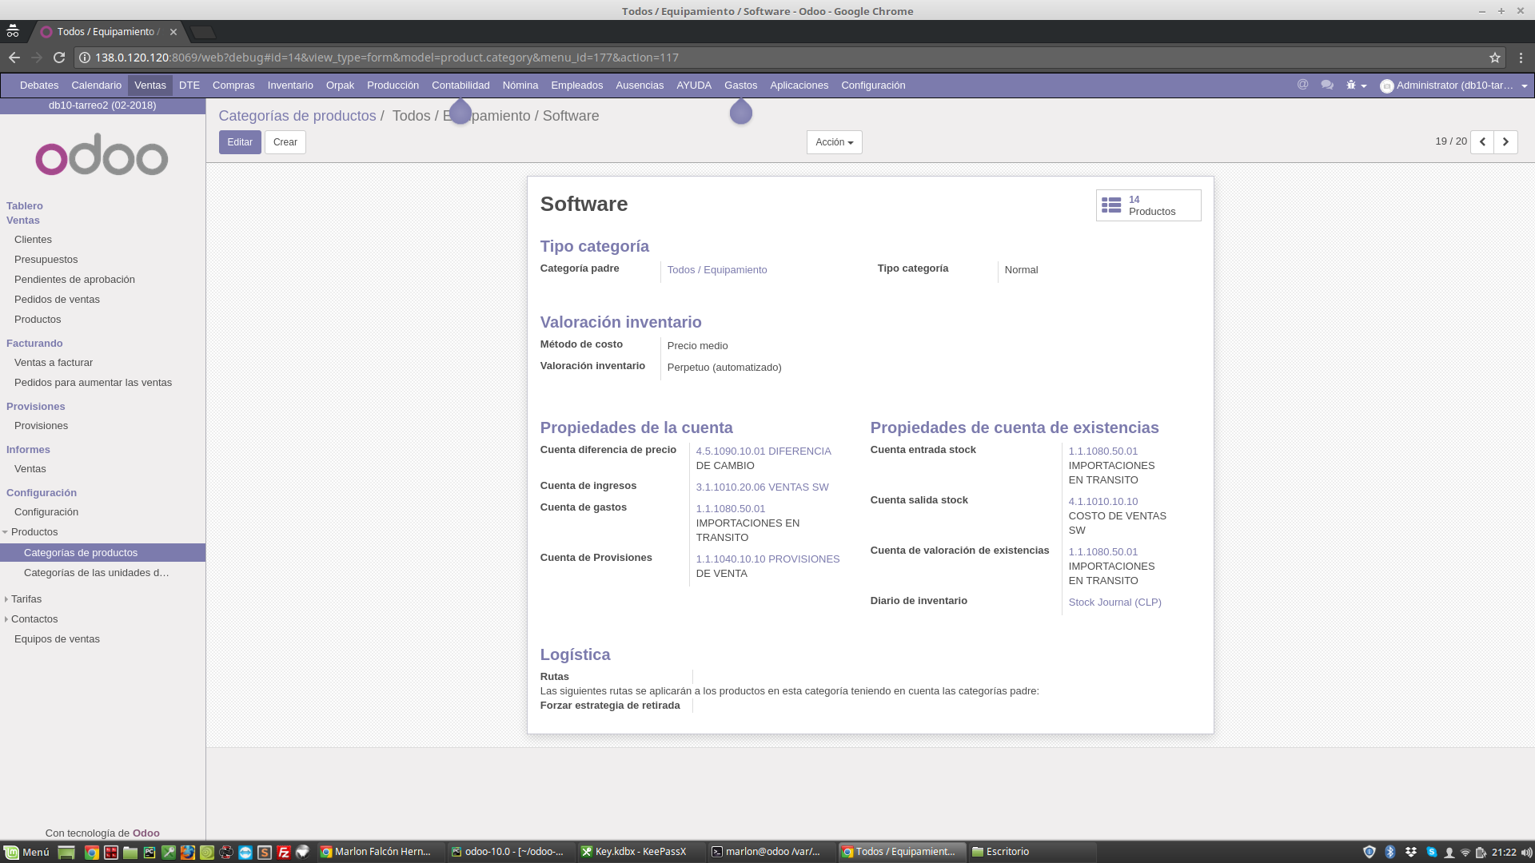This screenshot has width=1535, height=863.
Task: Open the debug bug icon menu
Action: click(1356, 85)
